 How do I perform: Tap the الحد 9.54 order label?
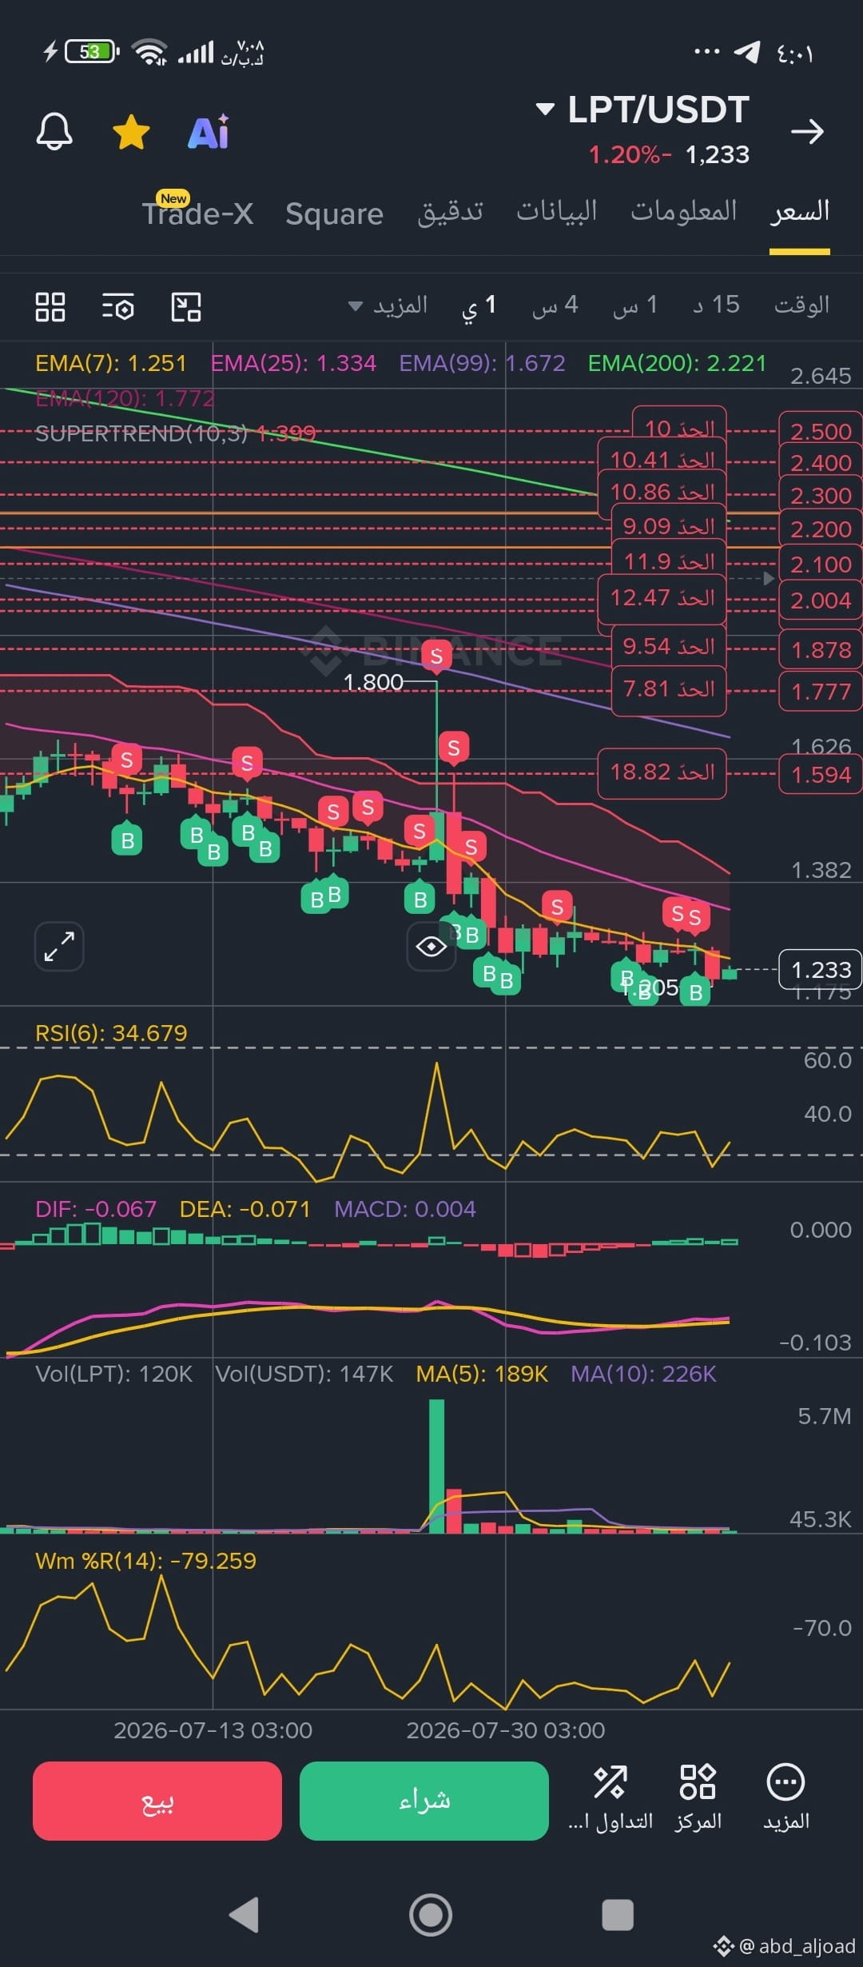click(x=669, y=646)
